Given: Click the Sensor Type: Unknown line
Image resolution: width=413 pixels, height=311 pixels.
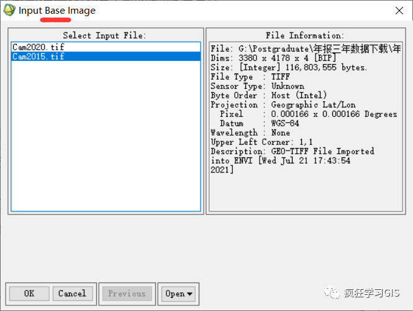Looking at the screenshot, I should pos(257,86).
